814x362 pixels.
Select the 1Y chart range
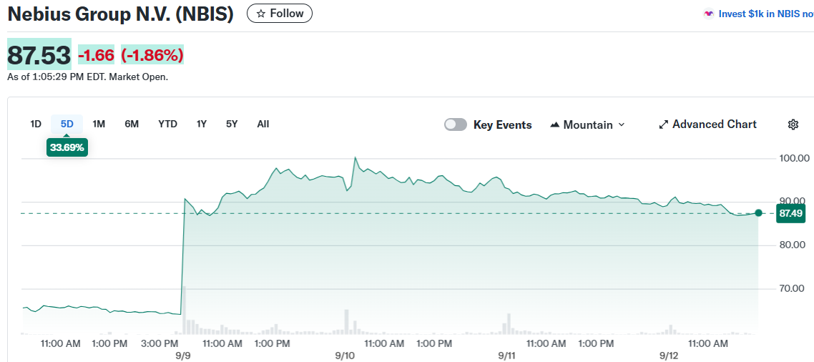tap(202, 124)
